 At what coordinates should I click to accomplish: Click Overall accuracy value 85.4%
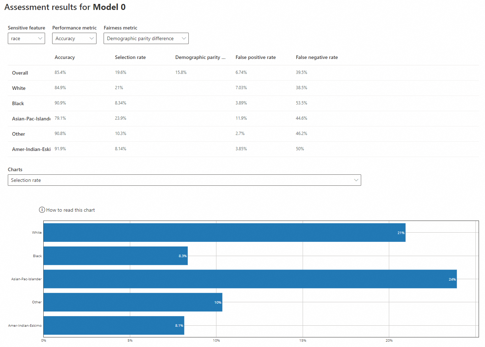tap(60, 72)
